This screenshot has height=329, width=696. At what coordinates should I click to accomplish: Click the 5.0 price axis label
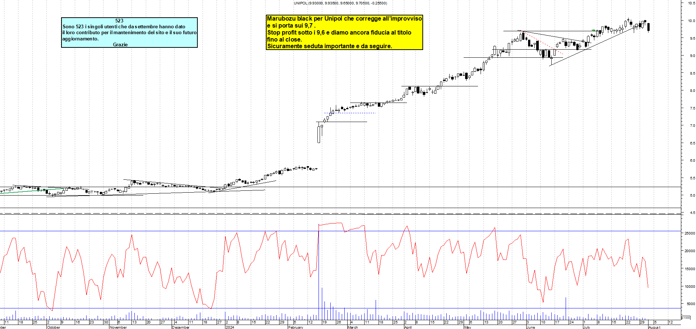click(692, 196)
